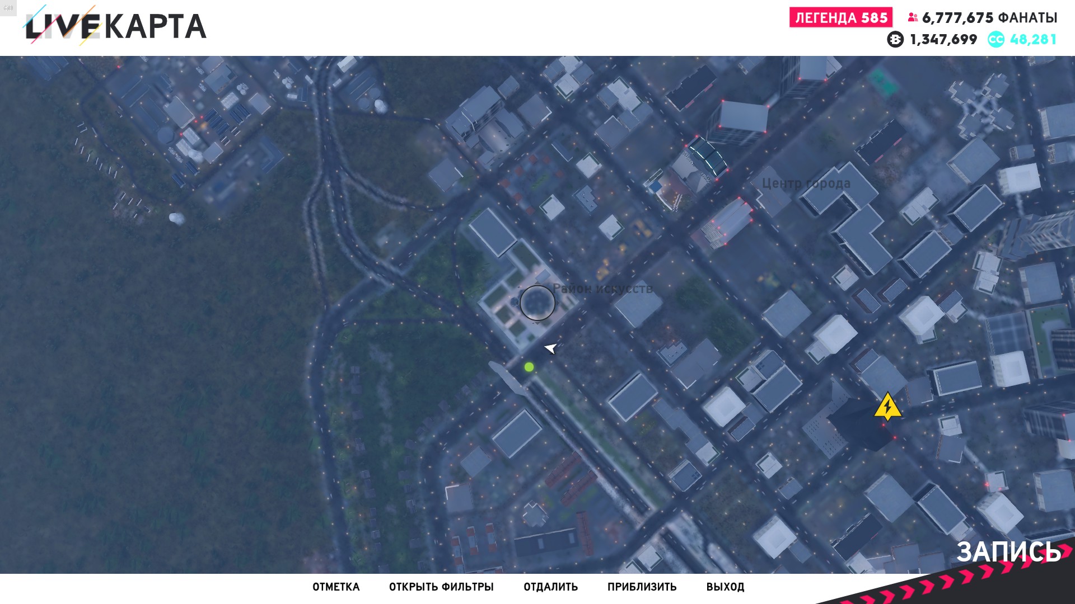Open filters via ОТКРЫТЬ ФИЛЬТРЫ
The width and height of the screenshot is (1075, 604).
click(441, 587)
